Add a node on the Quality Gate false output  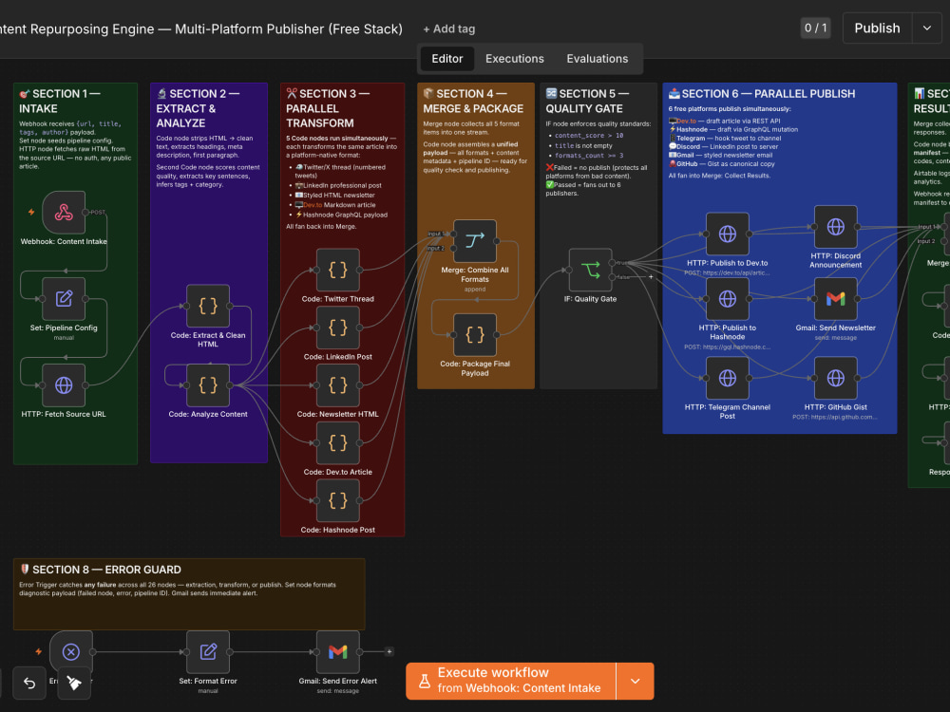(x=652, y=276)
